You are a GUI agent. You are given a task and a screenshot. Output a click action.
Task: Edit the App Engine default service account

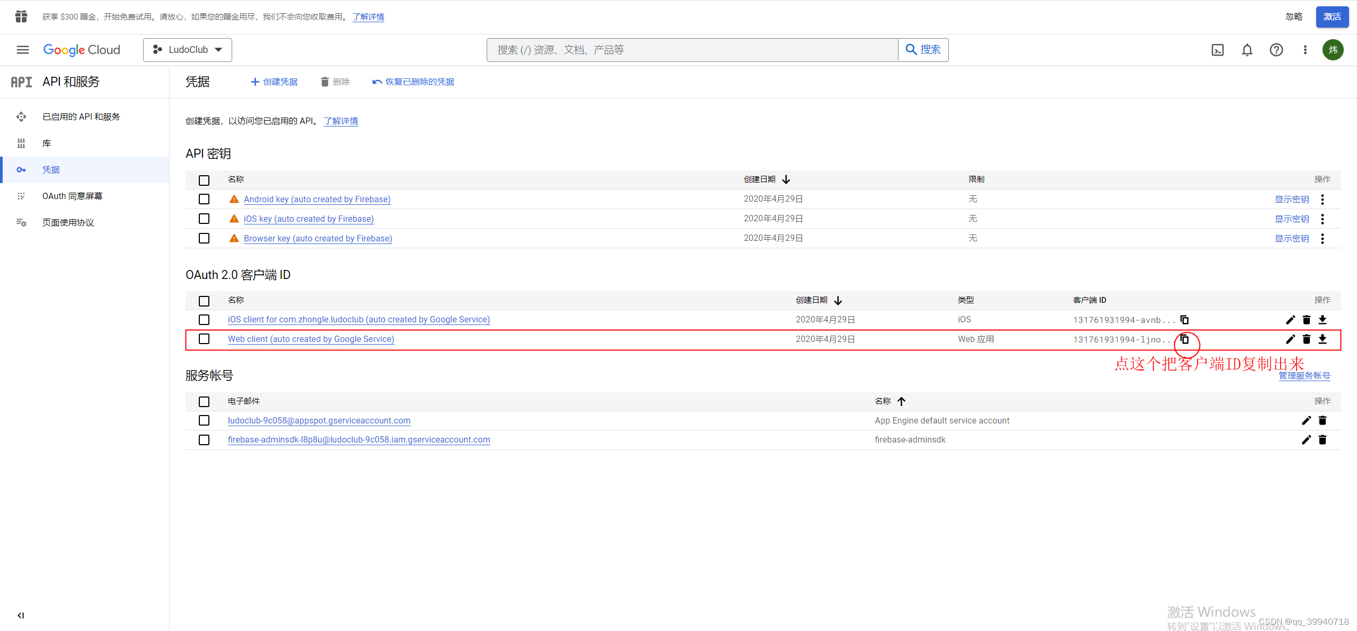pyautogui.click(x=1307, y=420)
